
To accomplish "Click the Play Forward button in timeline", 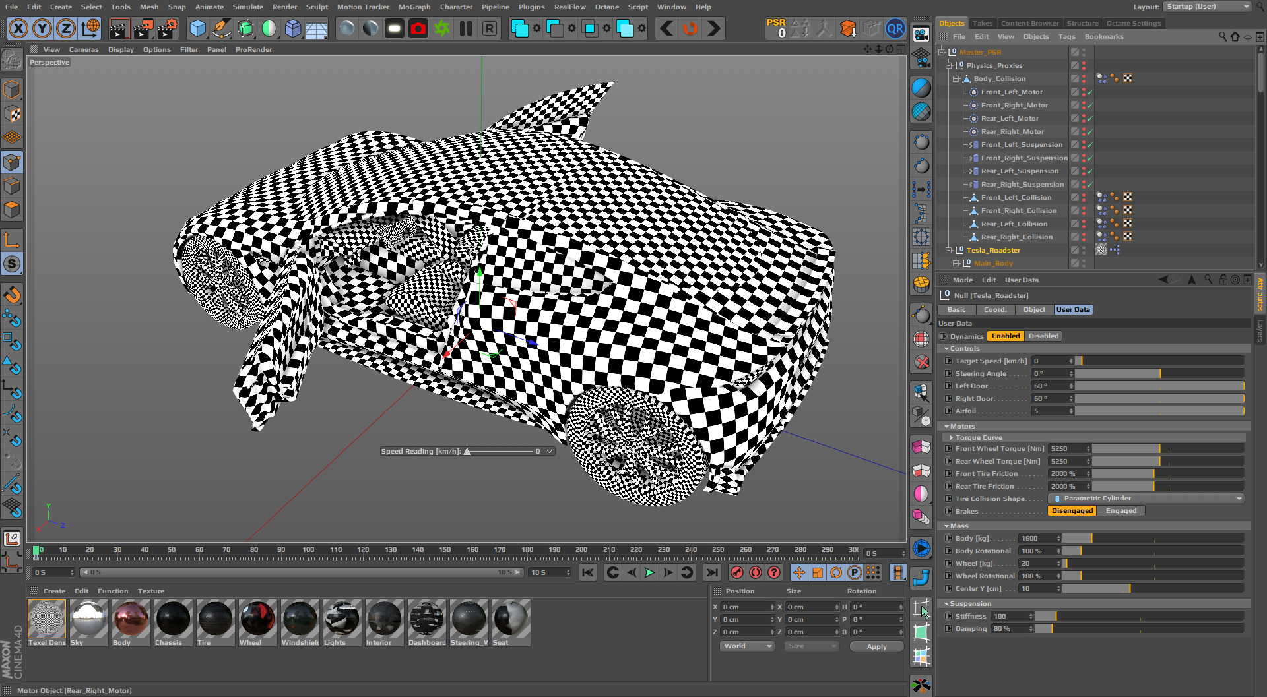I will pos(649,572).
